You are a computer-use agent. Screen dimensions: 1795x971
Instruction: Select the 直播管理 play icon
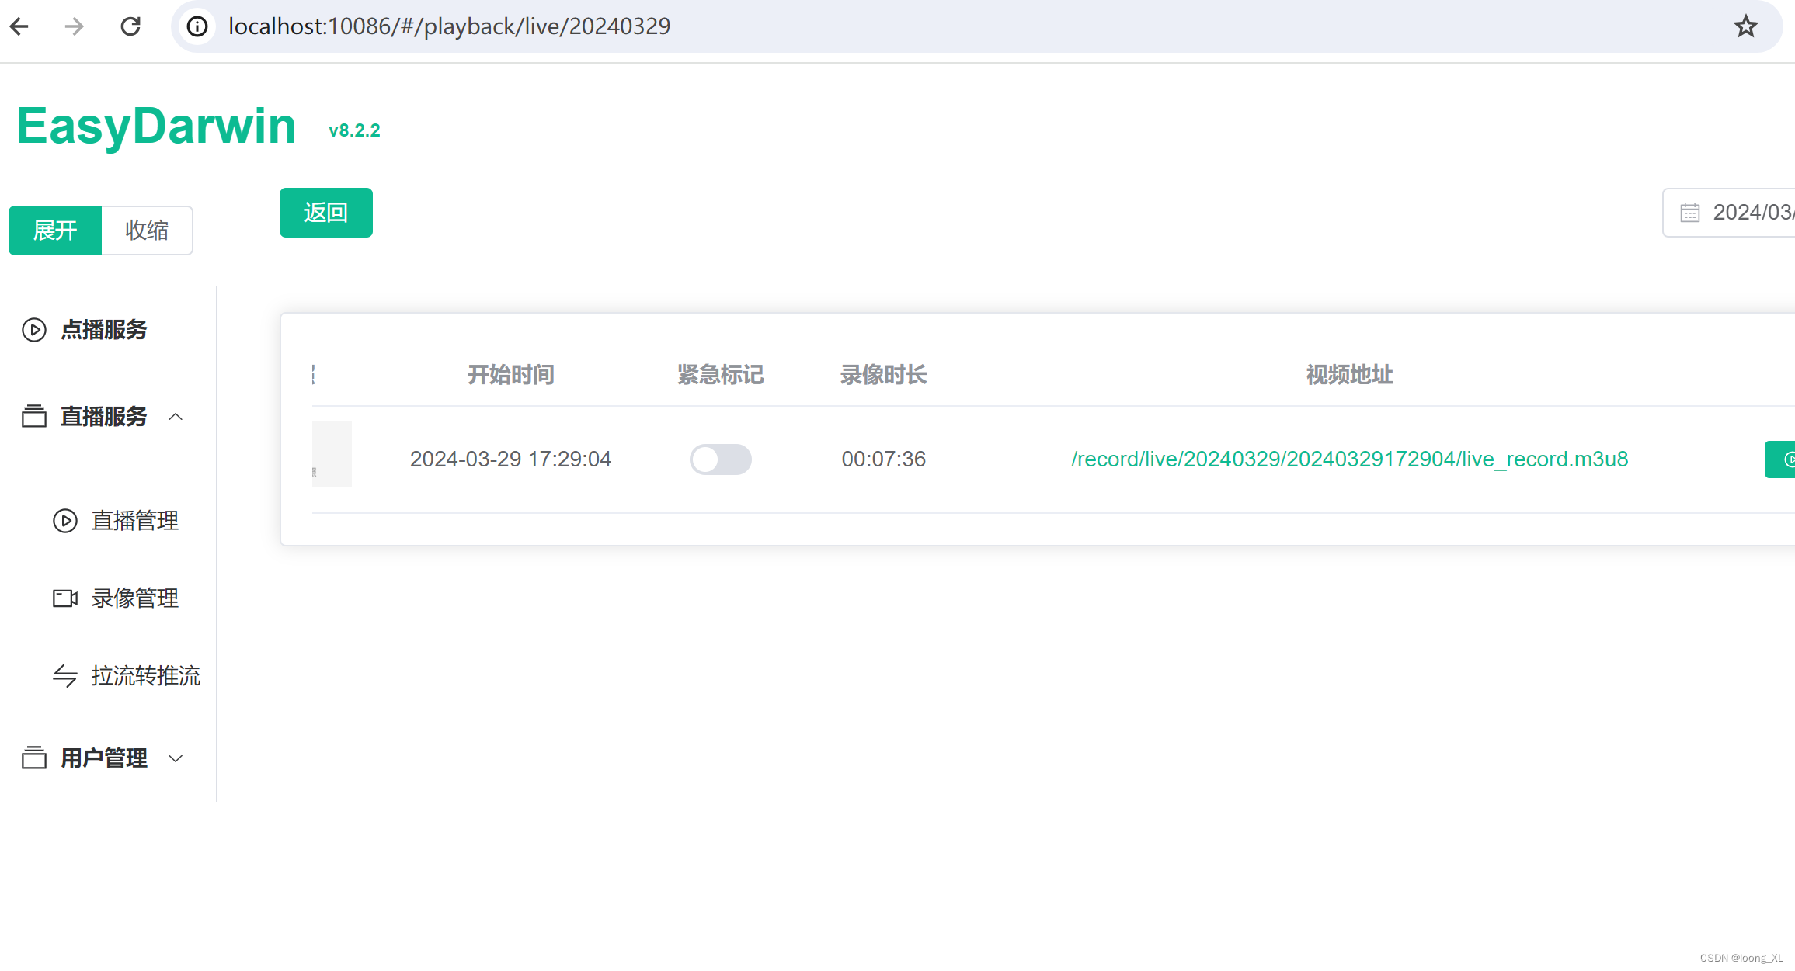point(64,521)
